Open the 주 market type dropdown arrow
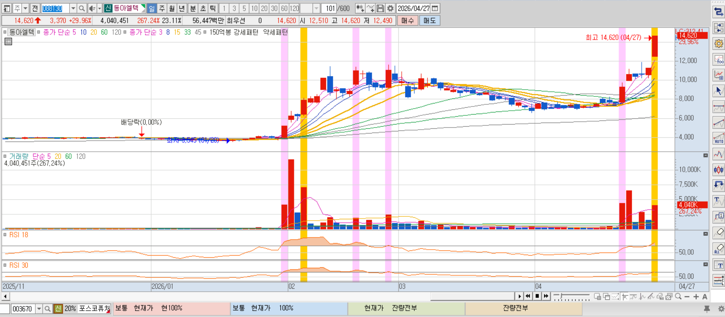This screenshot has height=317, width=725. click(25, 8)
